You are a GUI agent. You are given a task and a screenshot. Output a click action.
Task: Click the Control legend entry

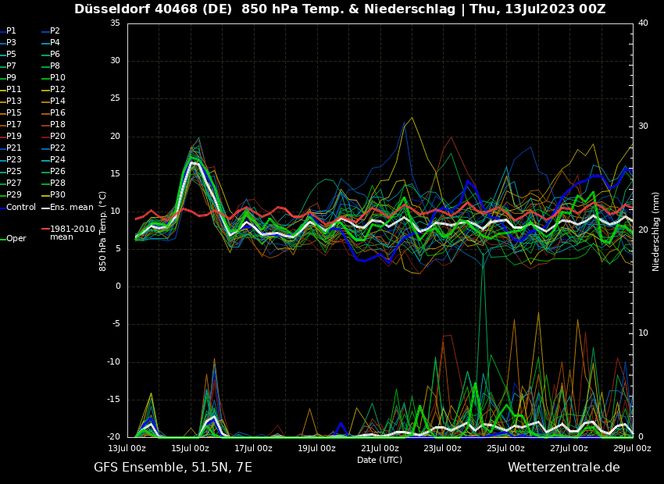[21, 207]
